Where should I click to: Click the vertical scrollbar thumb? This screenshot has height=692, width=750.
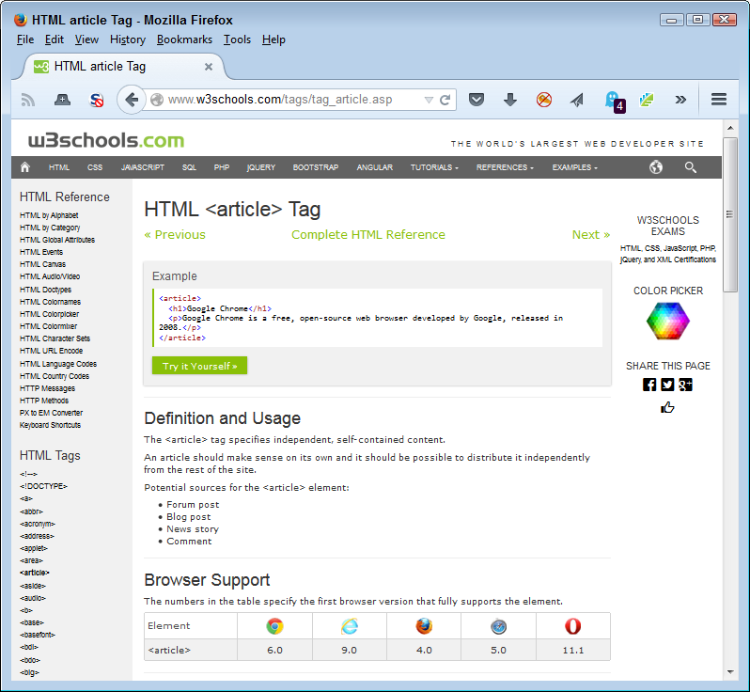tap(729, 214)
